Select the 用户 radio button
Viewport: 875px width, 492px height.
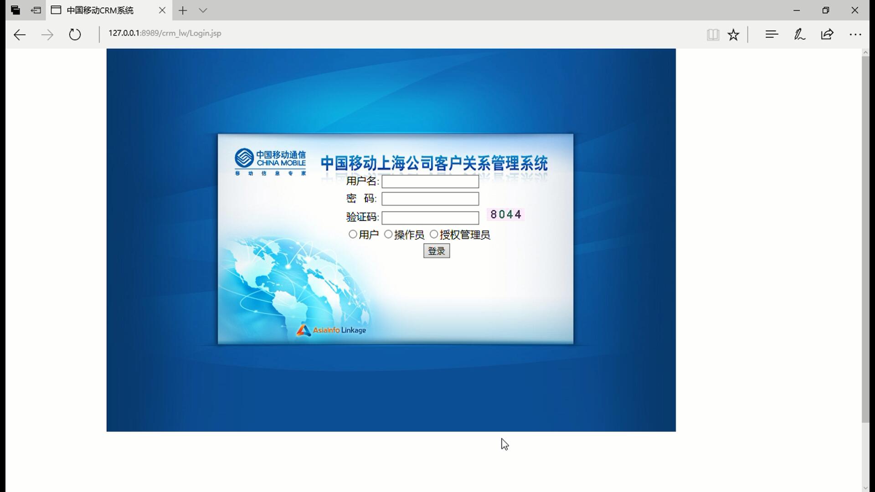click(x=353, y=234)
